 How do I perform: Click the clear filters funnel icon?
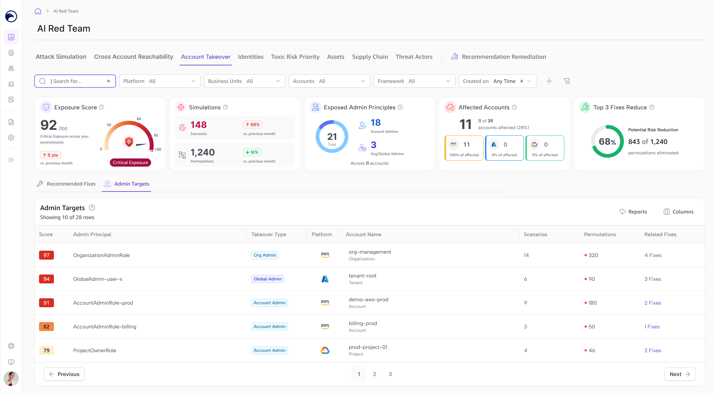coord(567,81)
